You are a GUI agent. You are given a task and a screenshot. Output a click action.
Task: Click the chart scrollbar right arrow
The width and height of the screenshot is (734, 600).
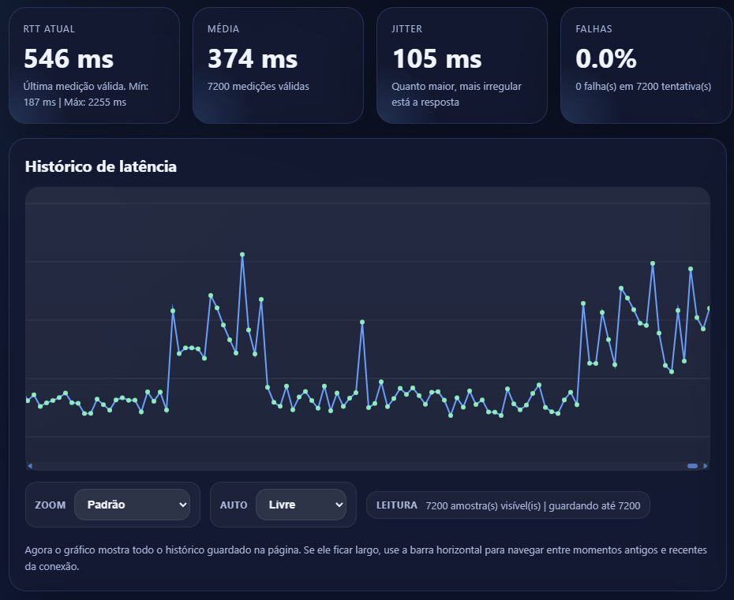click(x=706, y=466)
